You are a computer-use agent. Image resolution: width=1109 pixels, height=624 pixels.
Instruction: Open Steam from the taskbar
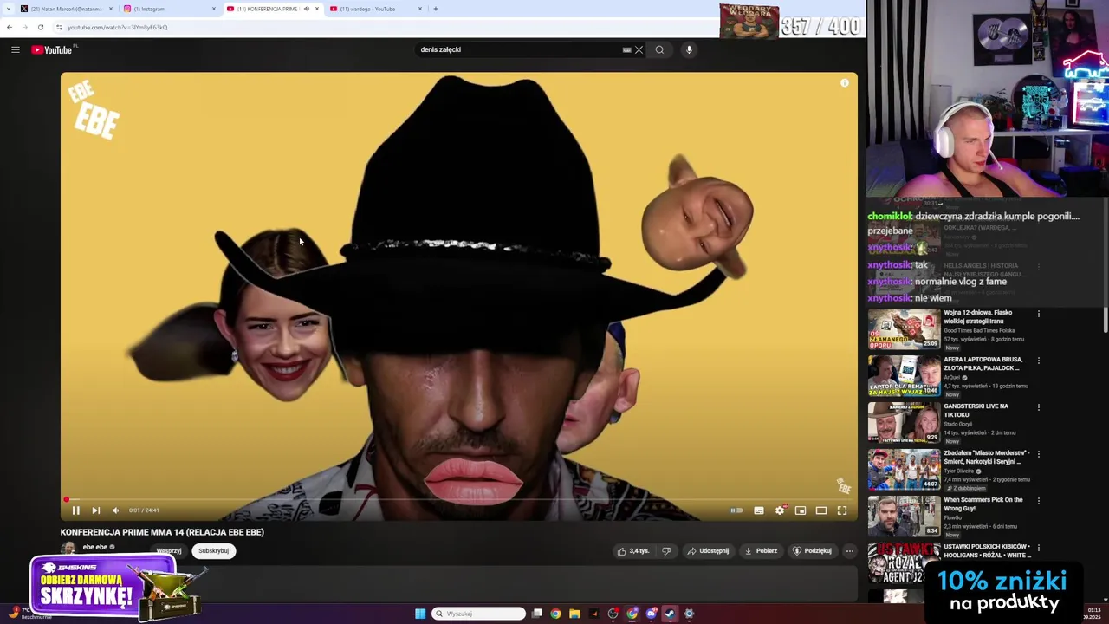(x=671, y=614)
